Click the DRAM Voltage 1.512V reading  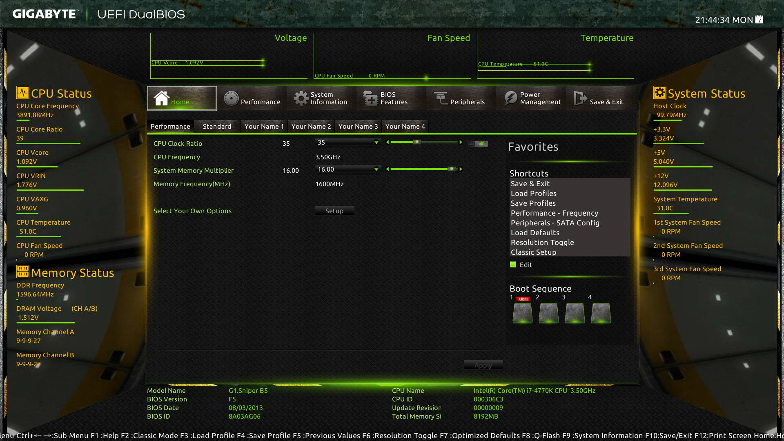tap(28, 318)
